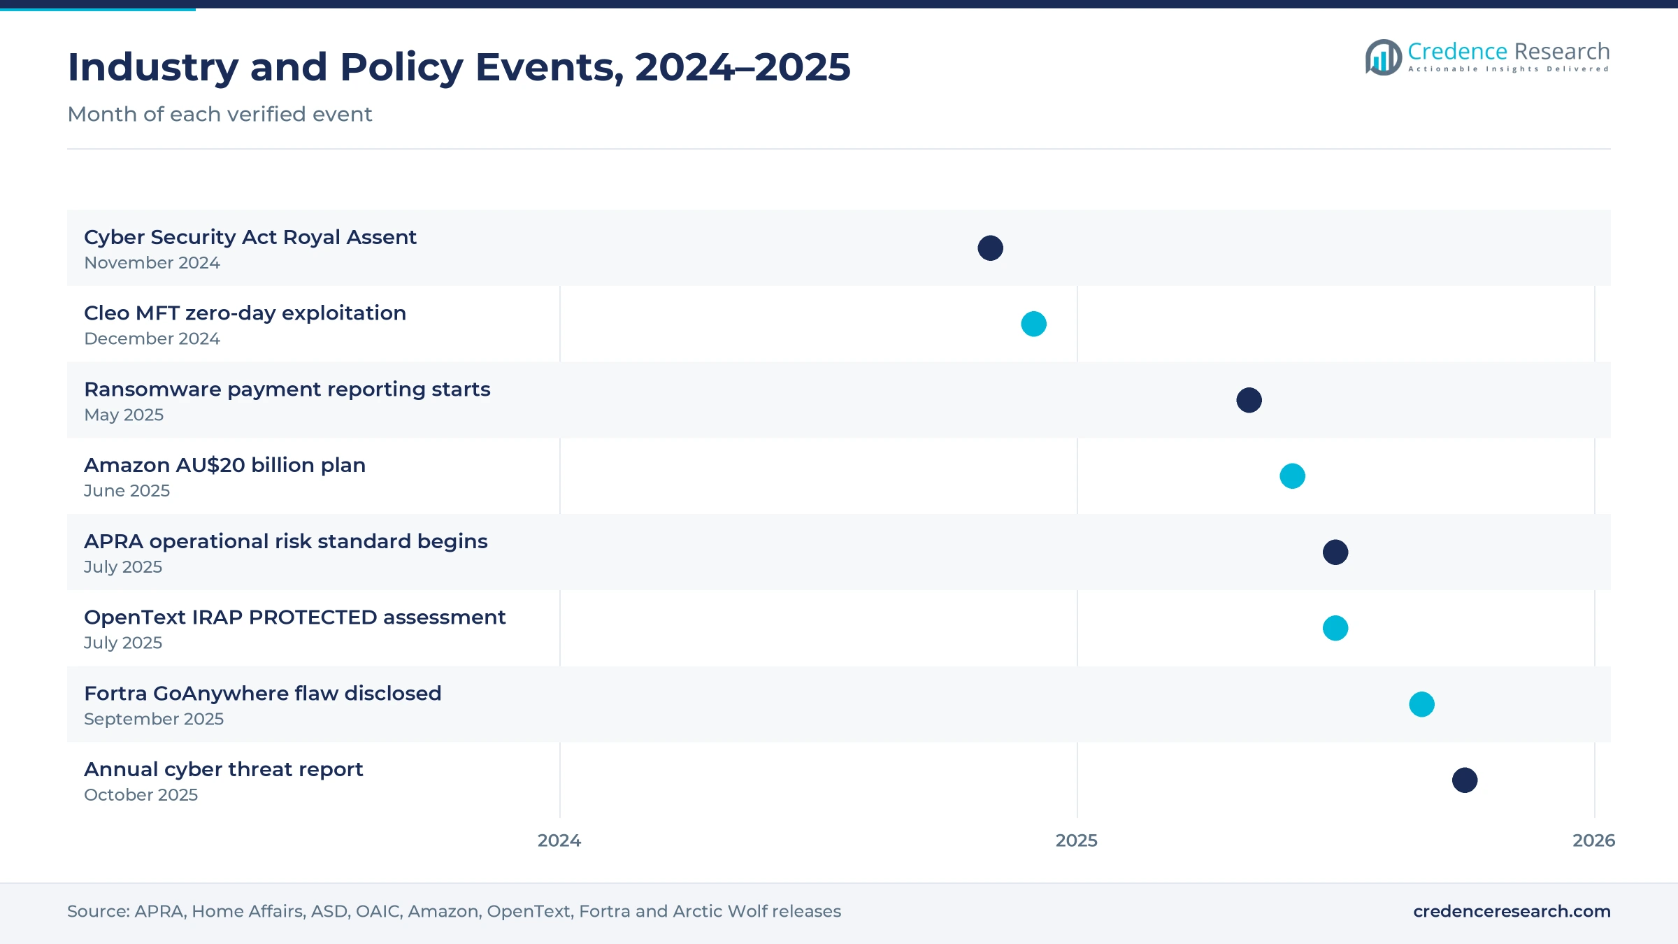Click the subtitle Month of each verified event
This screenshot has height=944, width=1678.
coord(220,114)
